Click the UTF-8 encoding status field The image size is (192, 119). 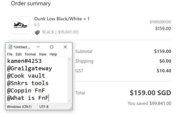click(44, 107)
